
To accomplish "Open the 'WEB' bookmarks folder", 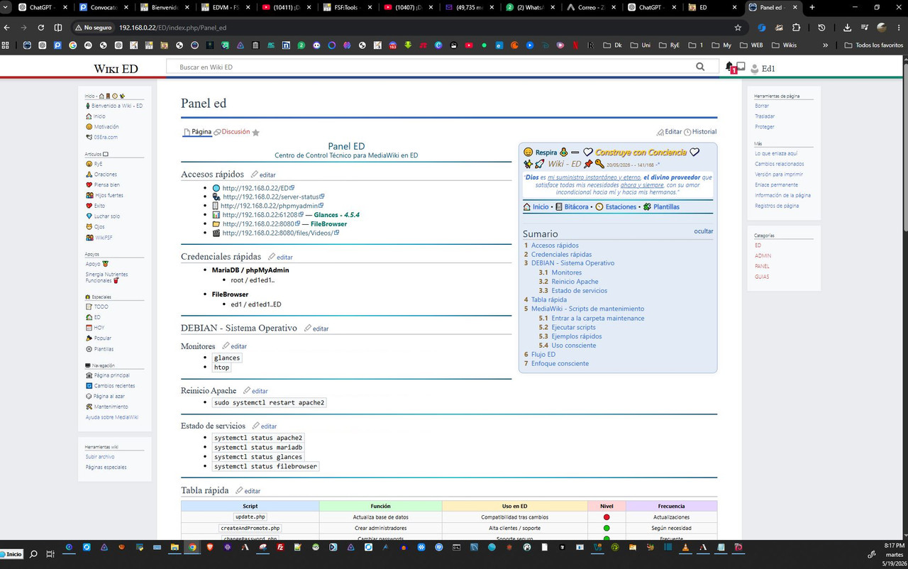I will pos(751,45).
